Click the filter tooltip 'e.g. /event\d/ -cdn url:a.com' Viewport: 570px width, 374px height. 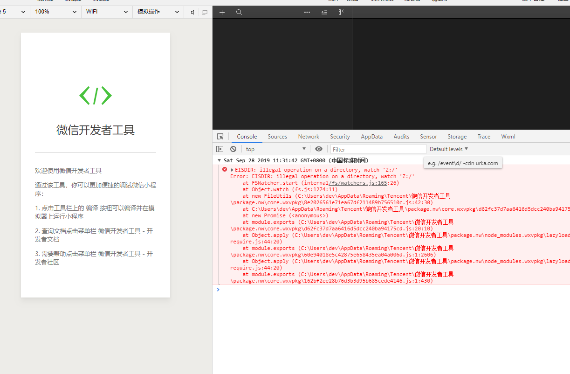(463, 163)
